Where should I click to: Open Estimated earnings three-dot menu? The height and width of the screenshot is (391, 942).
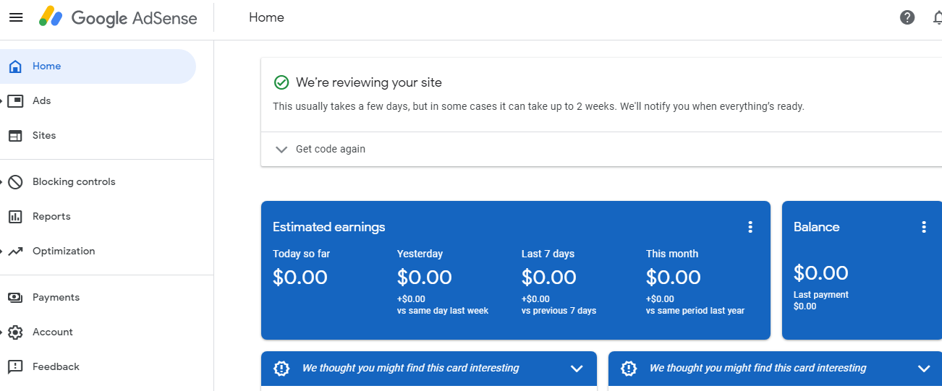click(750, 227)
